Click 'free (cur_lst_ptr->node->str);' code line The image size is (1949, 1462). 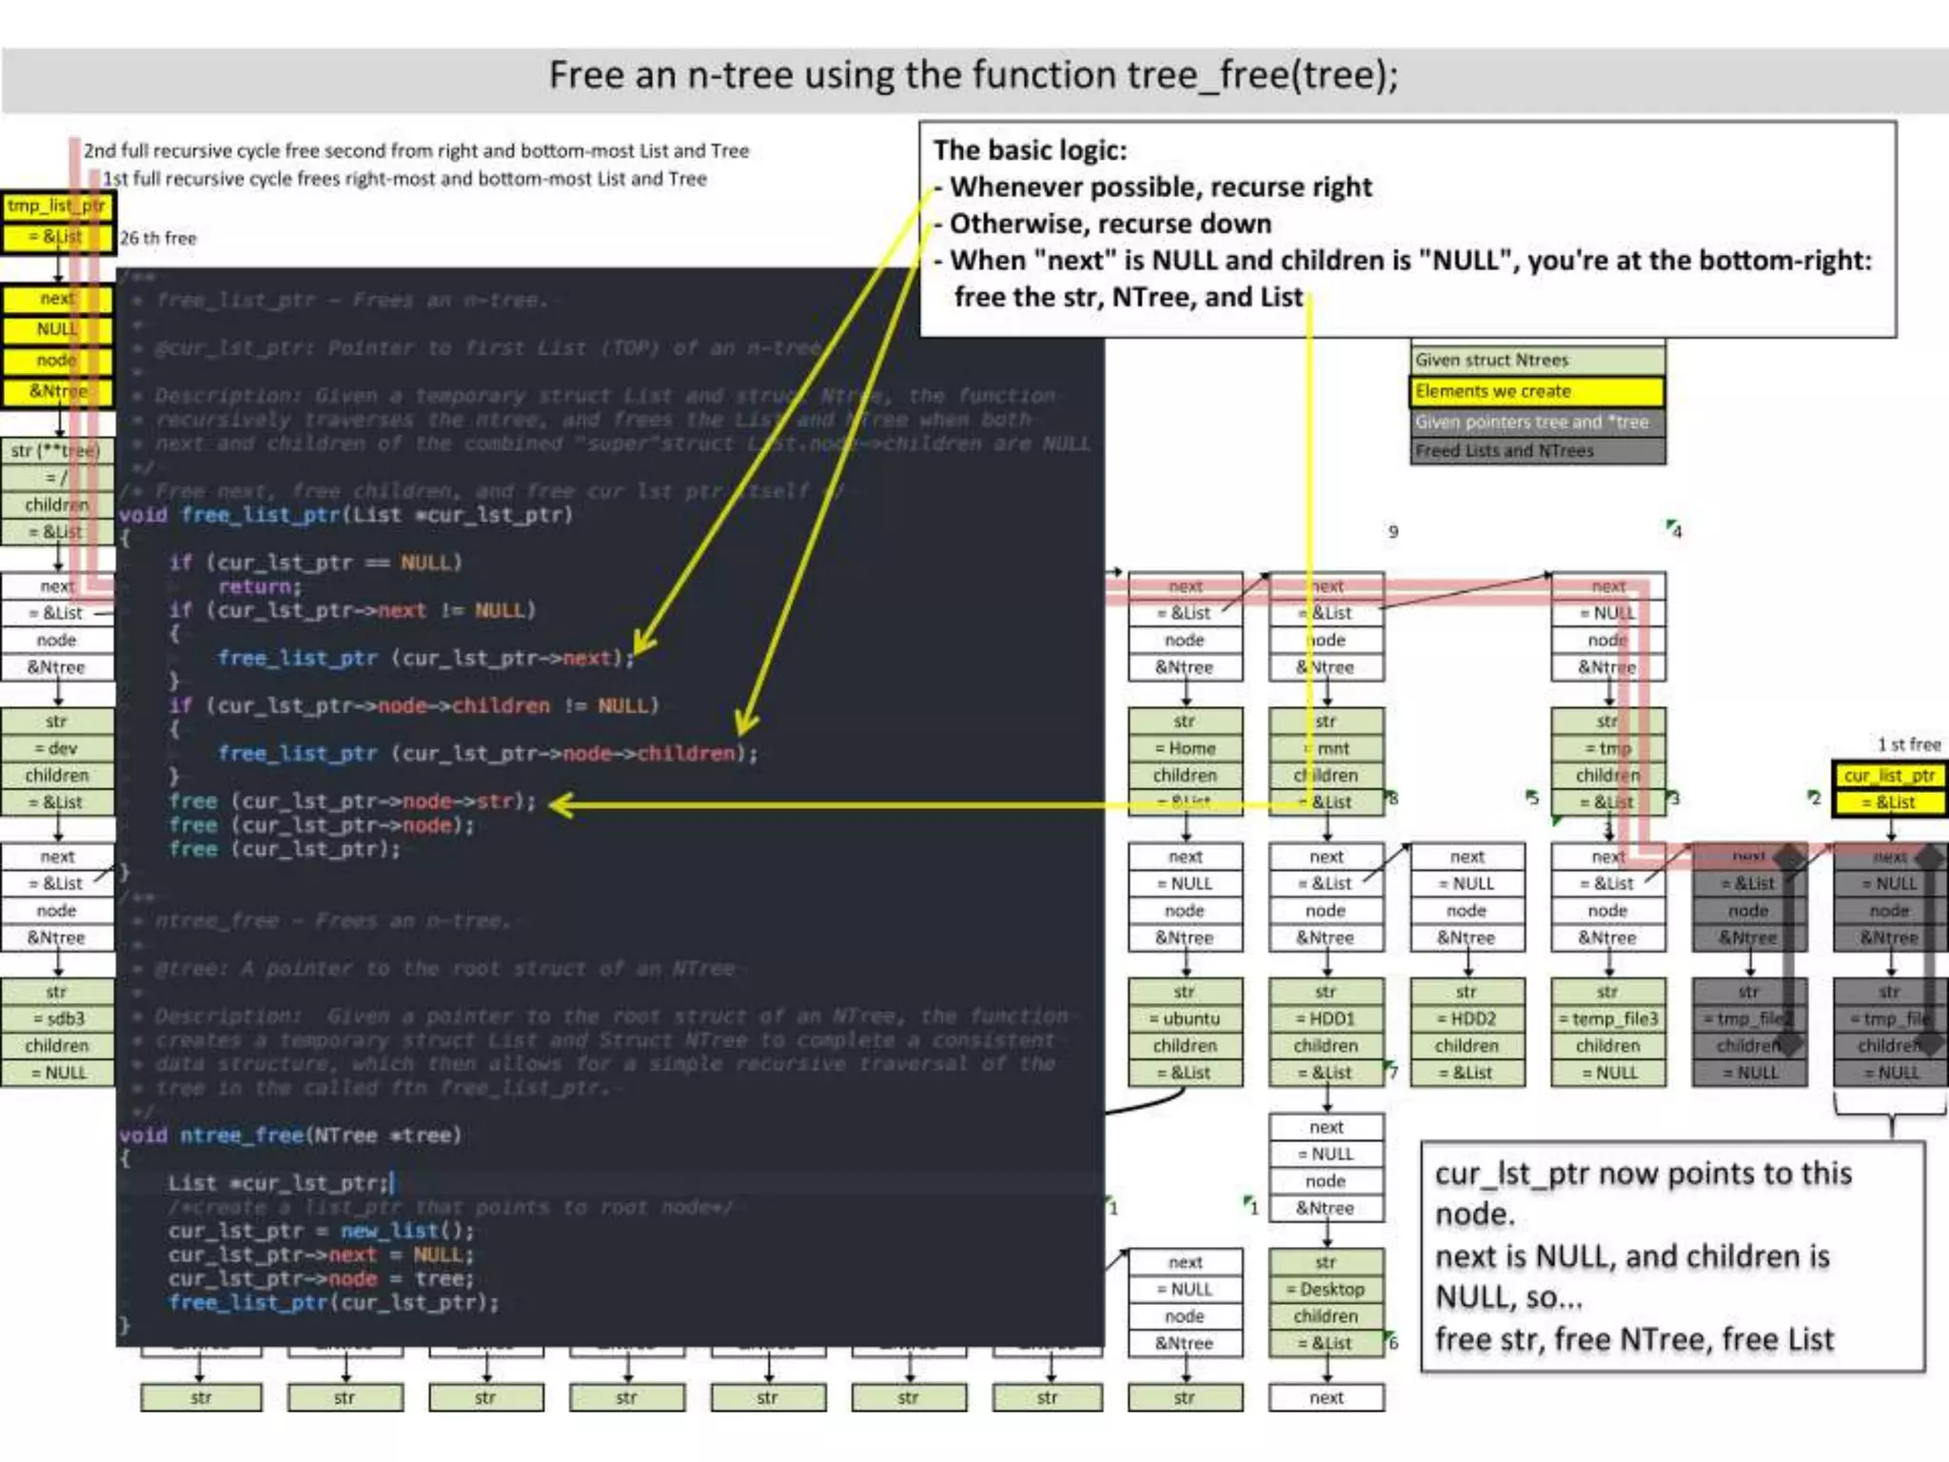pos(352,800)
